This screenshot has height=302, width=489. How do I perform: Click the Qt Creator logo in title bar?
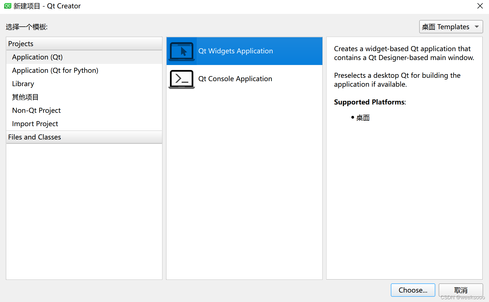[8, 6]
